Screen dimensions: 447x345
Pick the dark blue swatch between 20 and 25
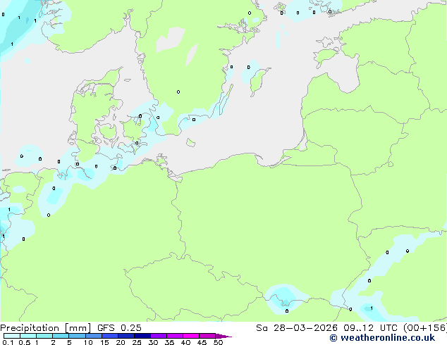125,336
